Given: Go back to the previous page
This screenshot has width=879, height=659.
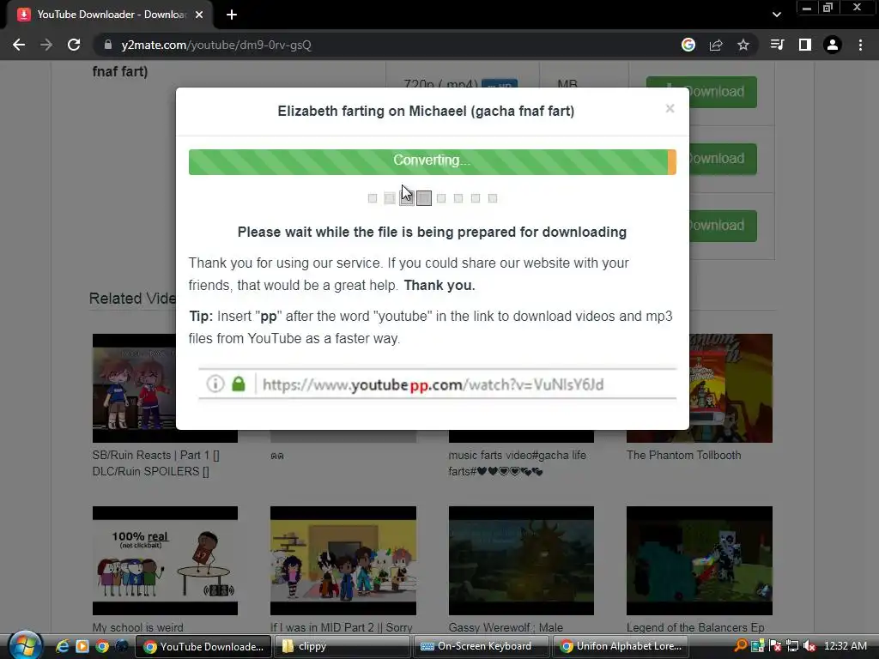Looking at the screenshot, I should pyautogui.click(x=19, y=45).
